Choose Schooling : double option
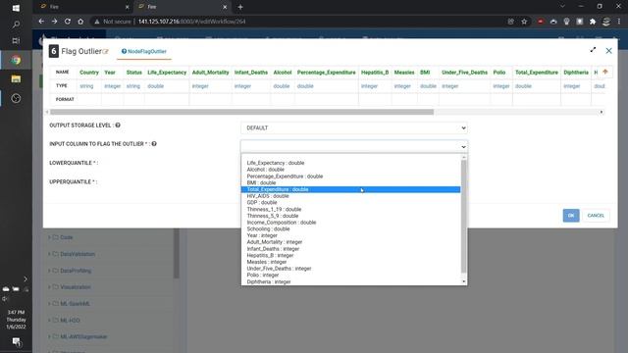Image resolution: width=628 pixels, height=353 pixels. (x=351, y=228)
